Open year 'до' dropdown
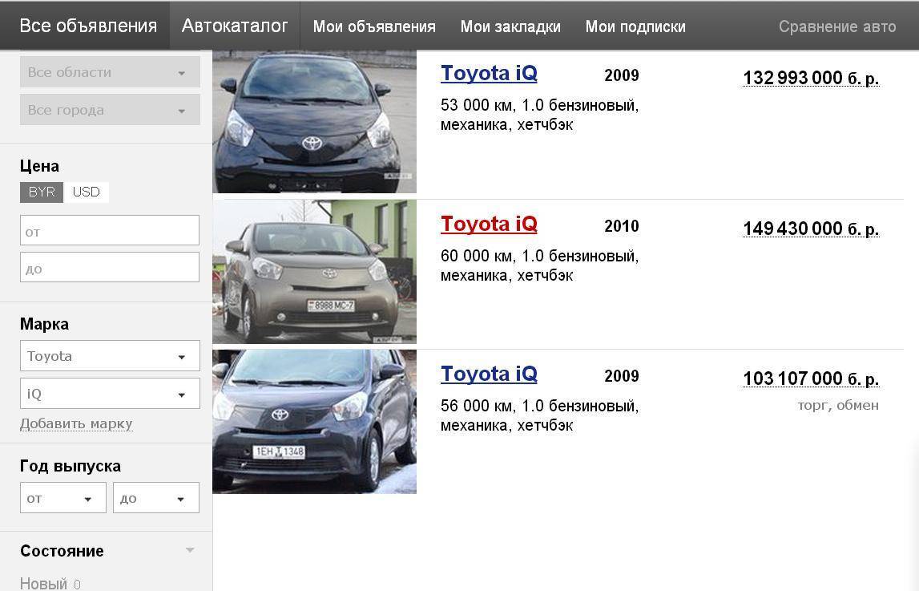The height and width of the screenshot is (591, 919). [x=156, y=498]
